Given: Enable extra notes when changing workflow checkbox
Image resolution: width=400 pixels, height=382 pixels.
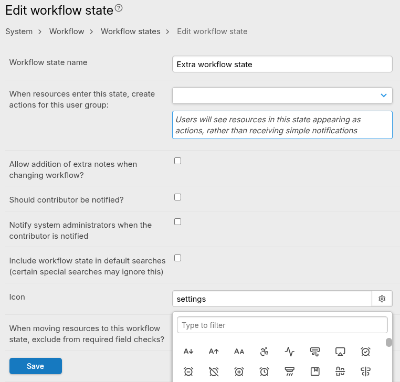Looking at the screenshot, I should click(178, 161).
